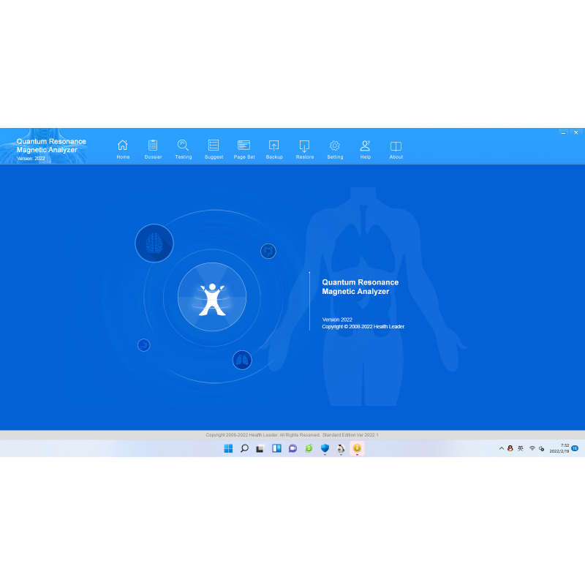Select the lungs organ circle
Screen dimensions: 585x585
tap(242, 360)
